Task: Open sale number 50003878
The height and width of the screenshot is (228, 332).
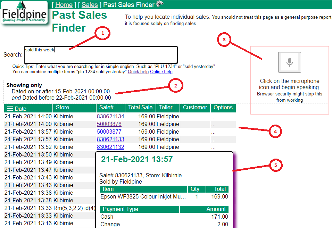Action: [109, 124]
